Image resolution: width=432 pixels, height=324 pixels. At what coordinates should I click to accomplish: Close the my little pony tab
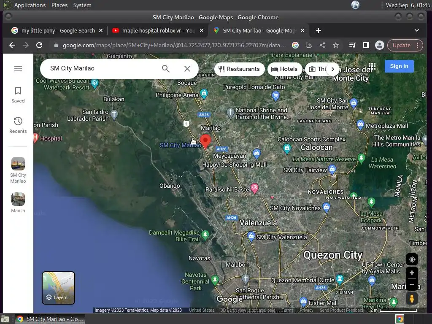click(101, 30)
